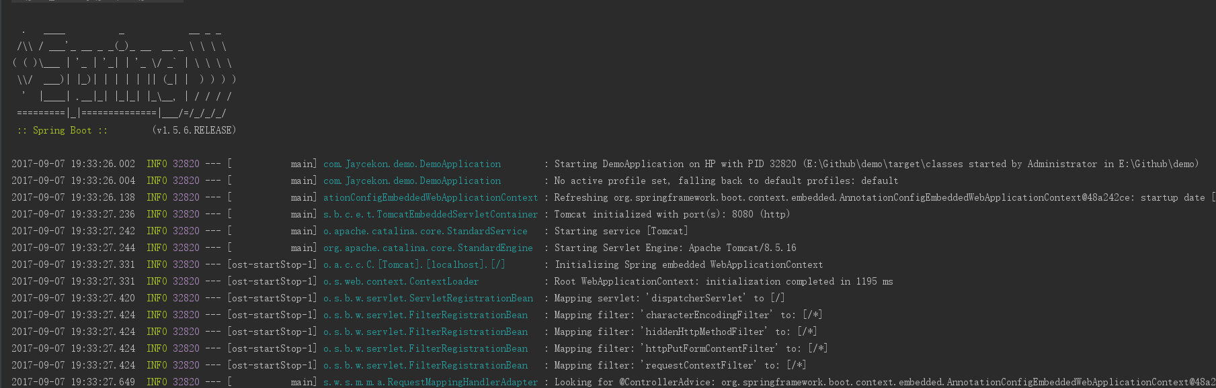
Task: Click logger 's.w.s.m.m.a.RequestMappingHandlerAdapter'
Action: pyautogui.click(x=431, y=382)
